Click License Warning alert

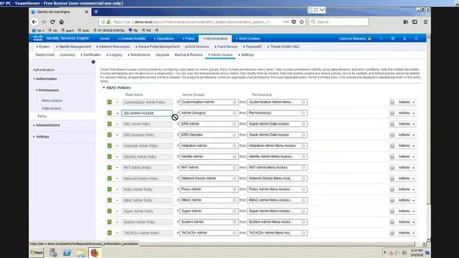coord(355,39)
